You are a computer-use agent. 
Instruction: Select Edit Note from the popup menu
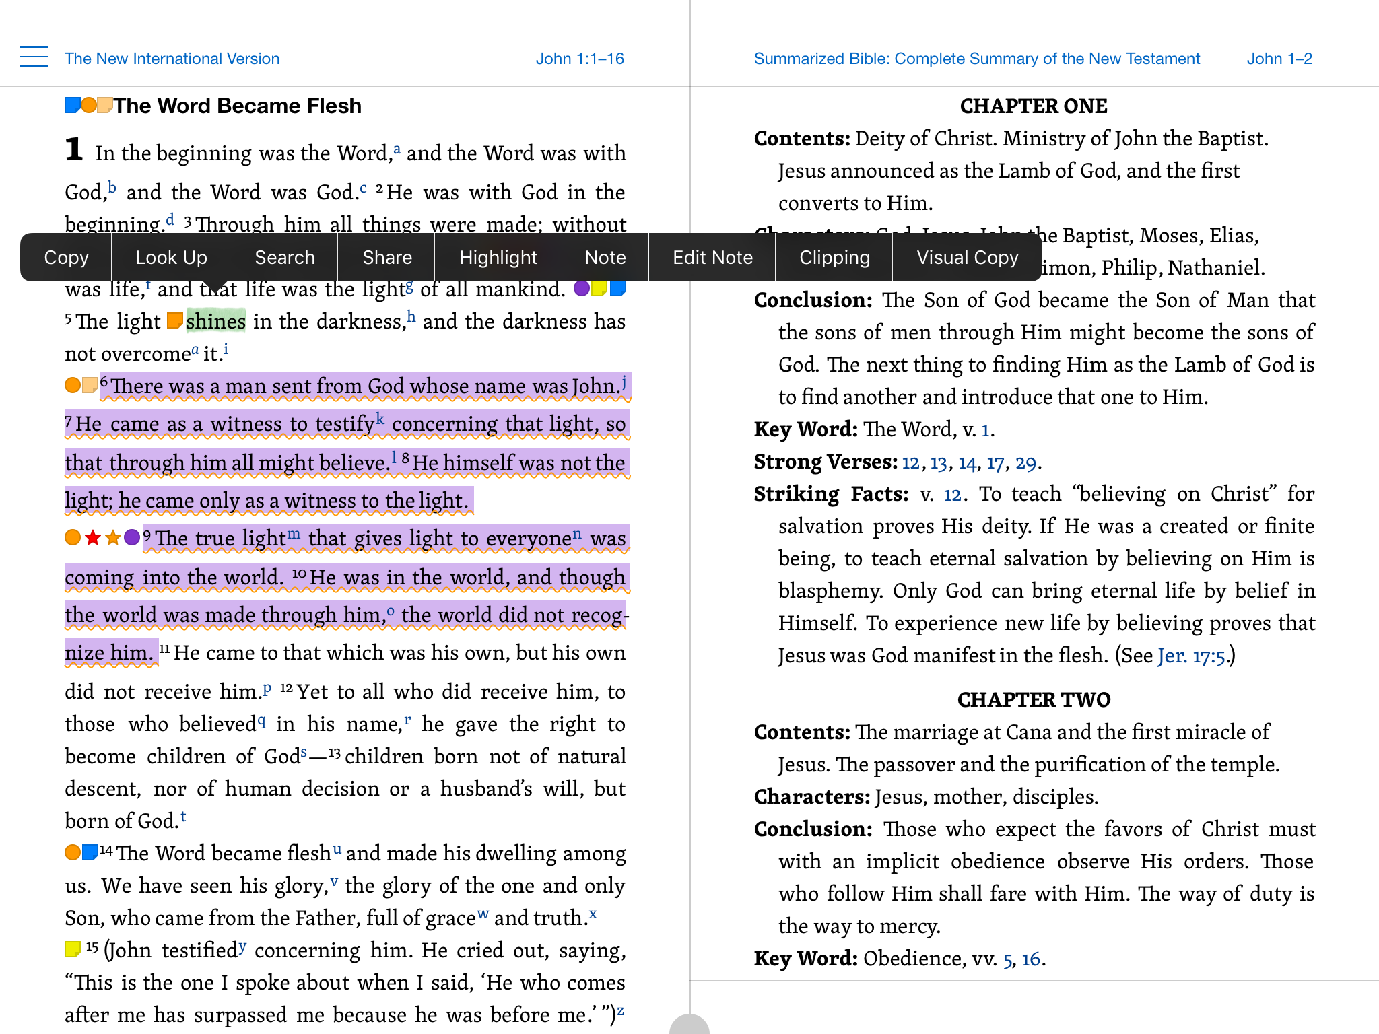click(x=712, y=257)
